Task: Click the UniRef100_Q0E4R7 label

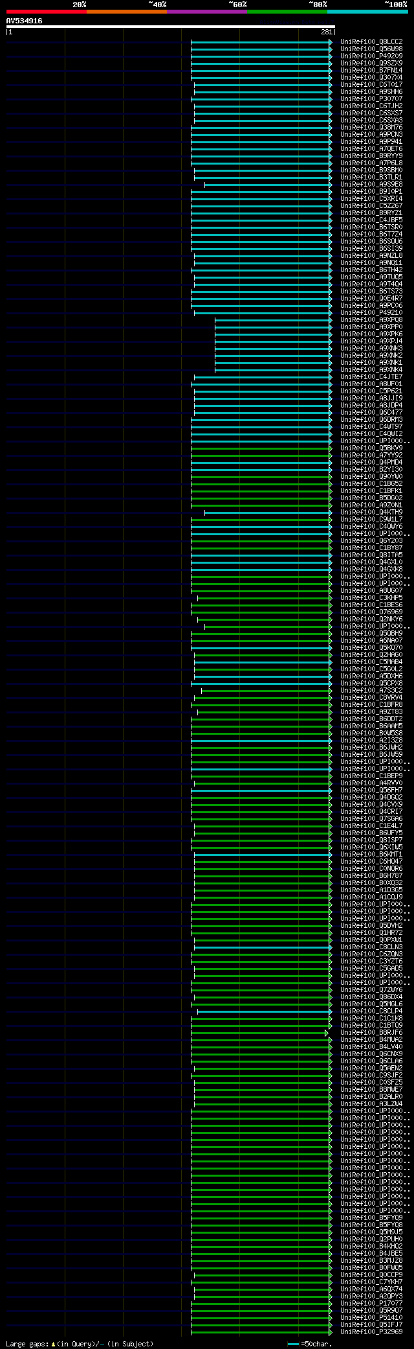Action: click(x=371, y=298)
